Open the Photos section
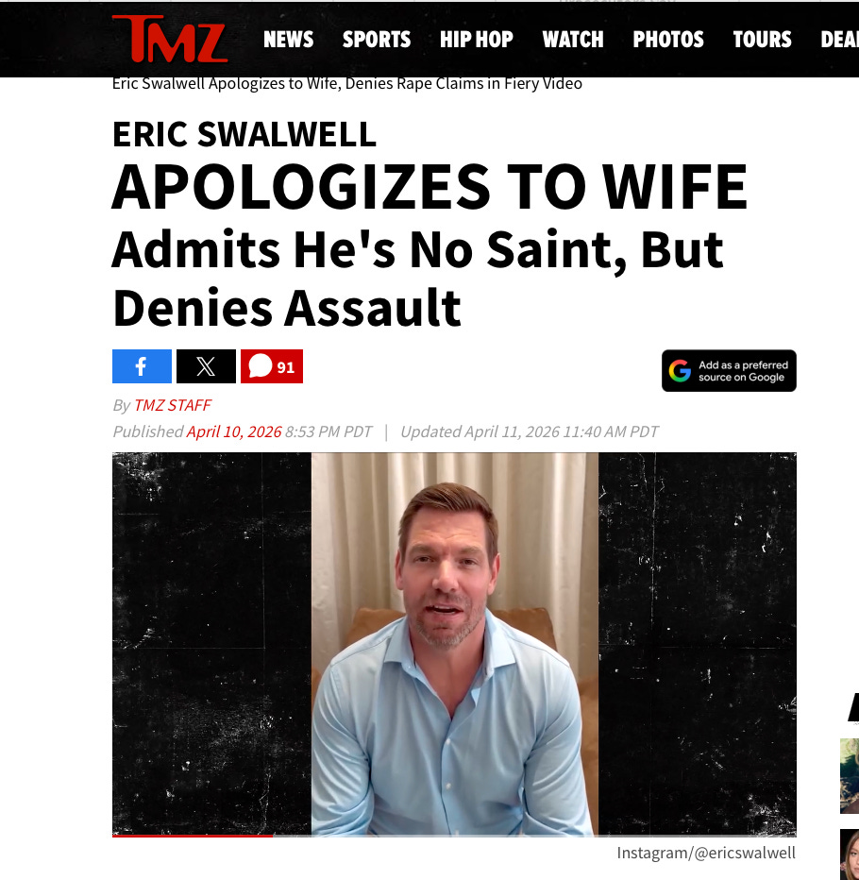Image resolution: width=859 pixels, height=880 pixels. click(668, 40)
